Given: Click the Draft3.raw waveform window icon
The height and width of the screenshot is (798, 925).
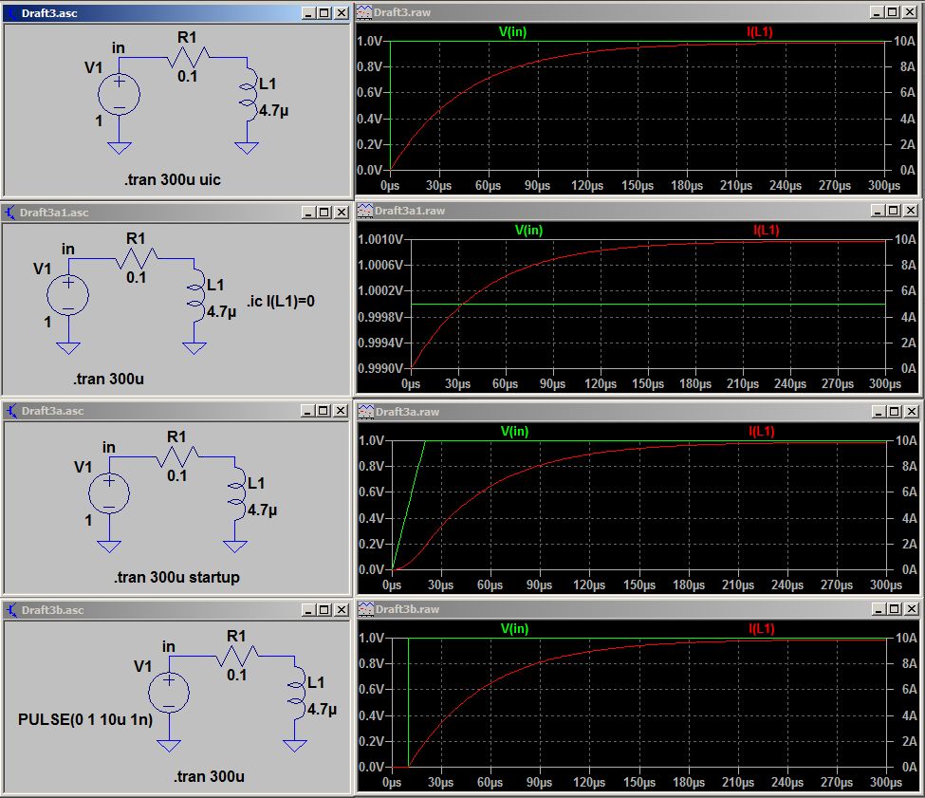Looking at the screenshot, I should (364, 12).
